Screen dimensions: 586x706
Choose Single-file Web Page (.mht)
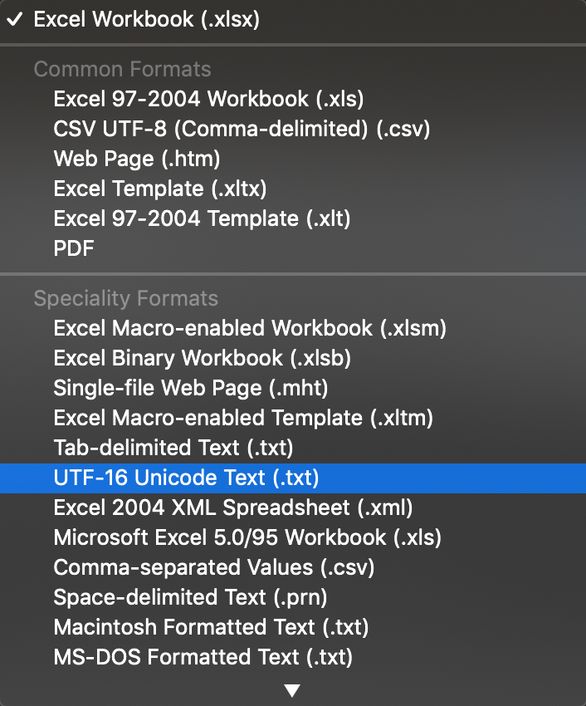coord(191,388)
